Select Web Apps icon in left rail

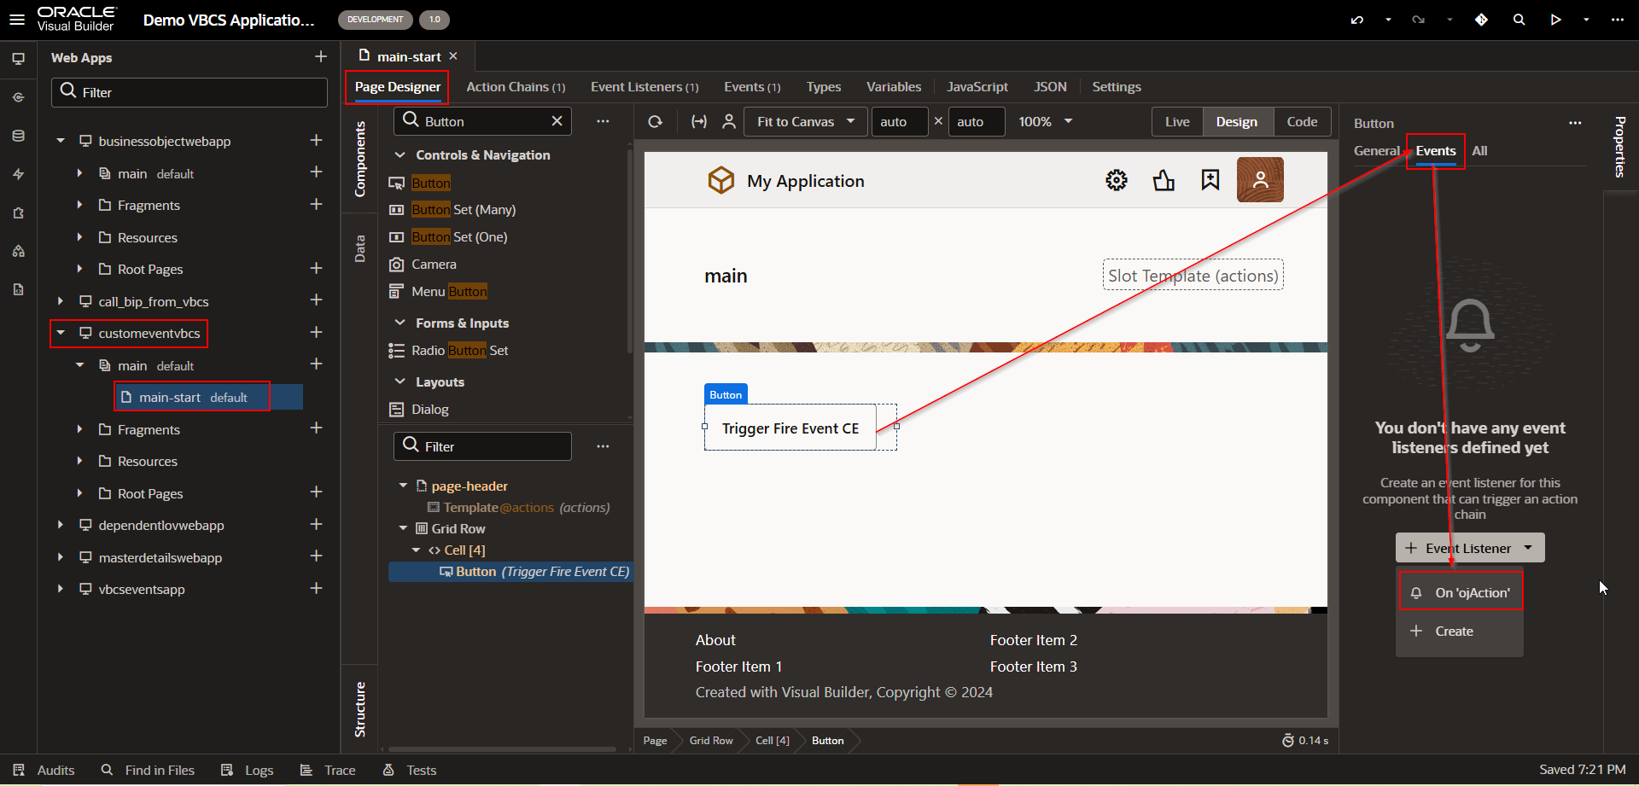pos(18,59)
